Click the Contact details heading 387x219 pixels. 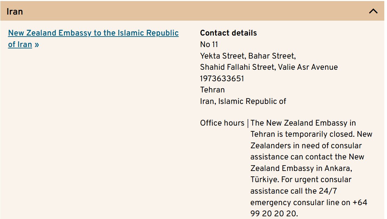click(228, 33)
